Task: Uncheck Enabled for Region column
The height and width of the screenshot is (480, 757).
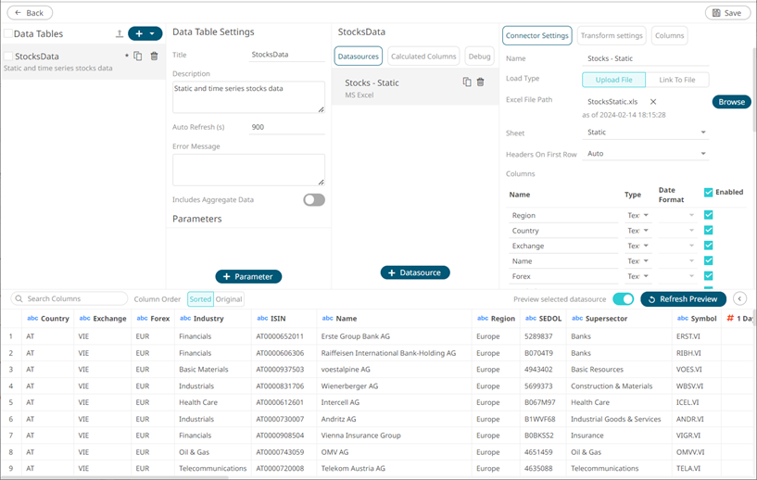Action: [x=708, y=215]
